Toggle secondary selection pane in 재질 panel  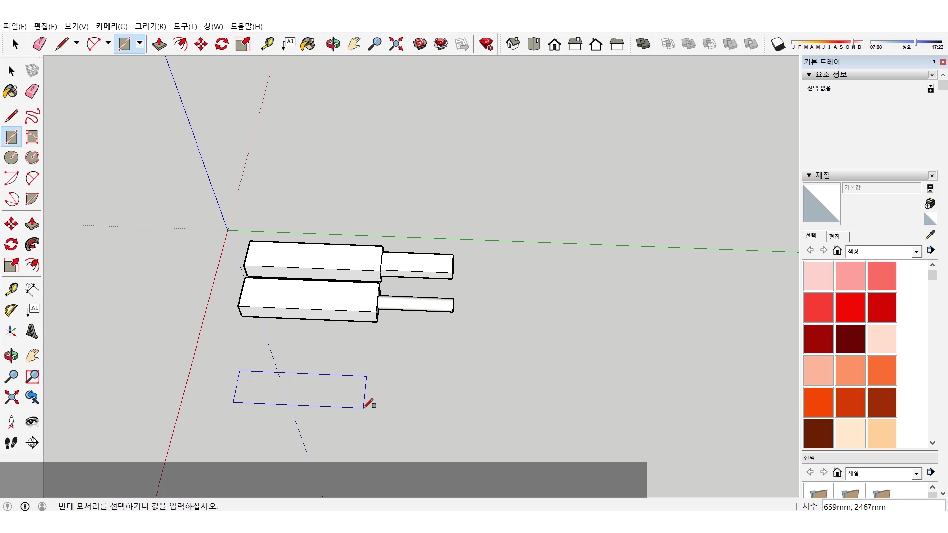click(930, 188)
